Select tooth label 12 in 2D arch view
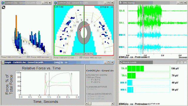 [x=72, y=31]
